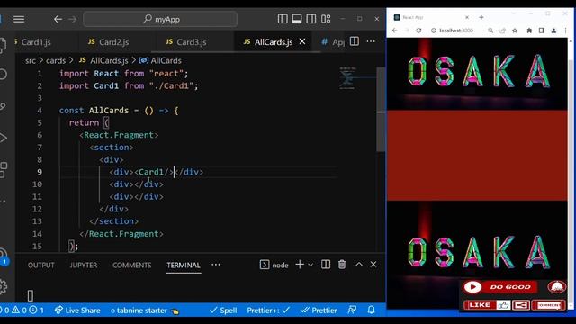Click the localhost:3000 address bar
This screenshot has height=324, width=576.
(x=457, y=31)
